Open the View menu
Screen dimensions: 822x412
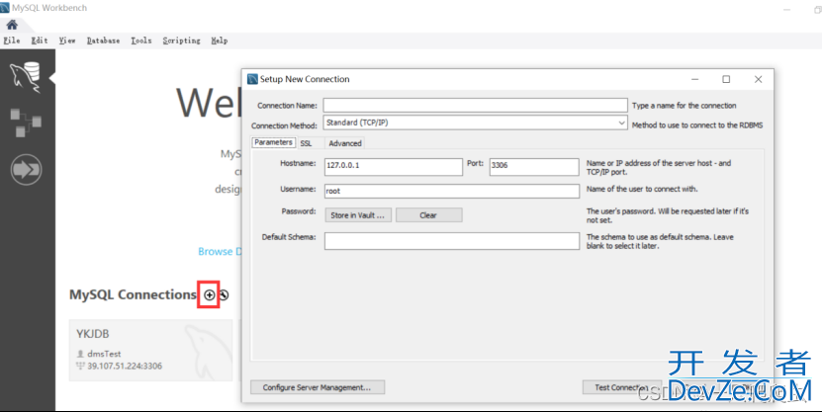point(67,41)
